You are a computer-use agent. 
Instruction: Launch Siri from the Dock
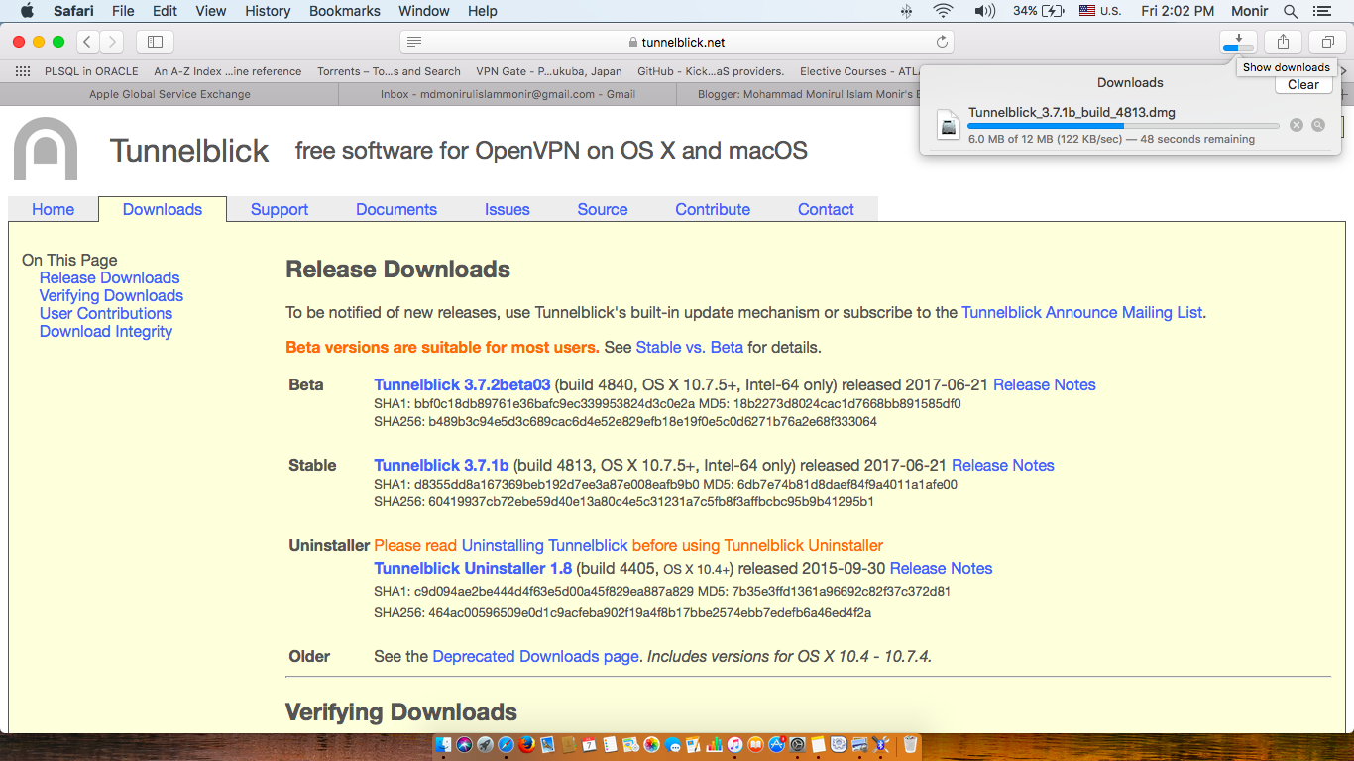464,744
